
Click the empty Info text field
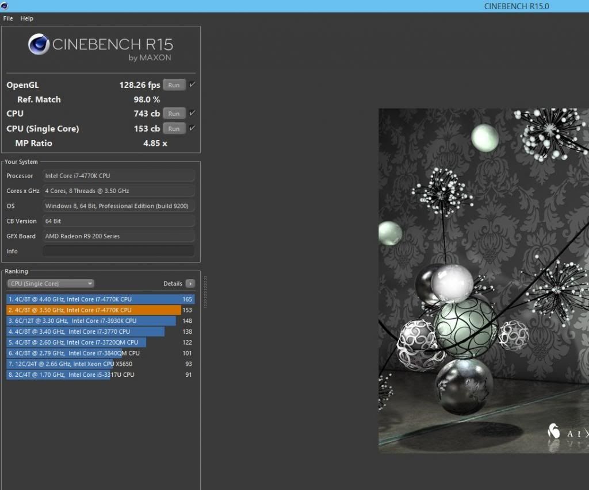coord(118,251)
